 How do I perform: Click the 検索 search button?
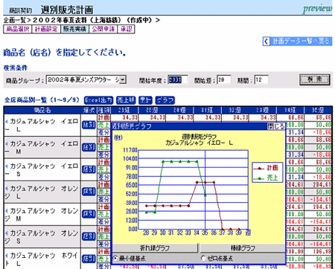click(x=315, y=80)
